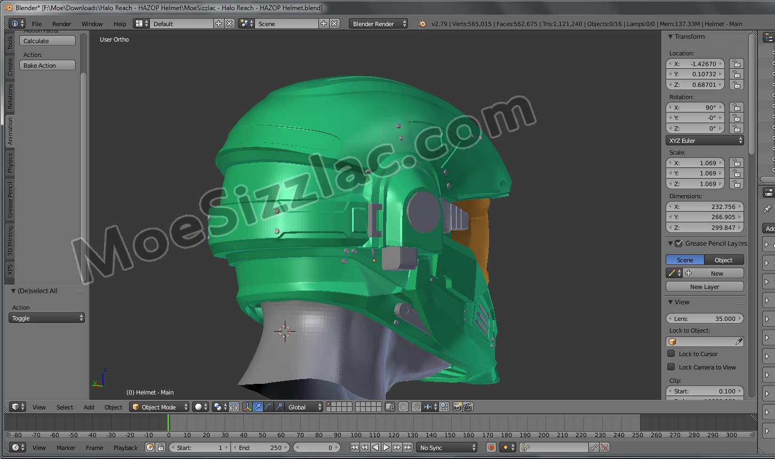Add a new scene with plus icon
This screenshot has height=459, width=775.
point(324,23)
